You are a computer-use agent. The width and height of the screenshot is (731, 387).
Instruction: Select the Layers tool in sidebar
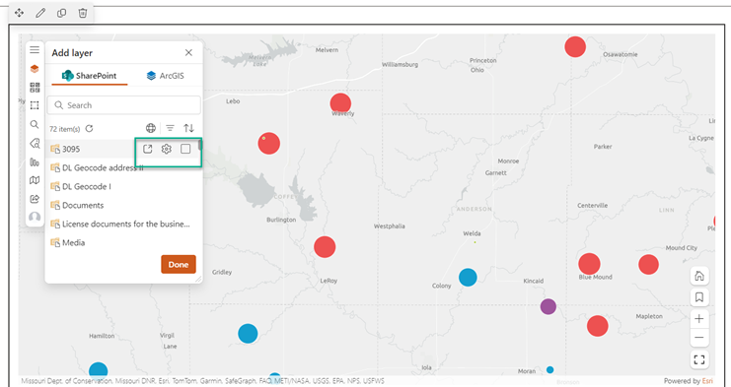click(35, 69)
